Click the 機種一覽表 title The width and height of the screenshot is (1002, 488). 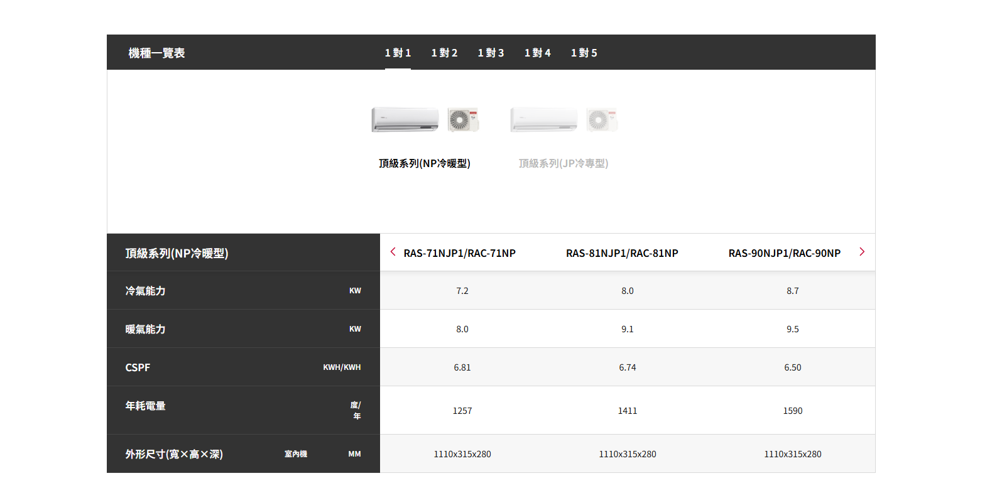click(x=156, y=53)
